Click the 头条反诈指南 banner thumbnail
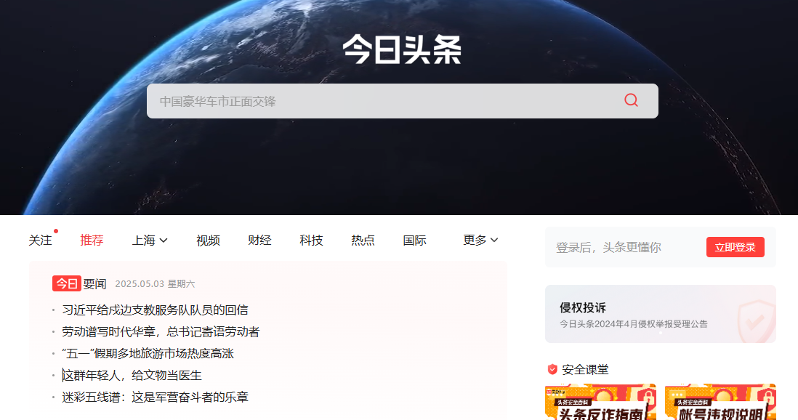 [600, 402]
